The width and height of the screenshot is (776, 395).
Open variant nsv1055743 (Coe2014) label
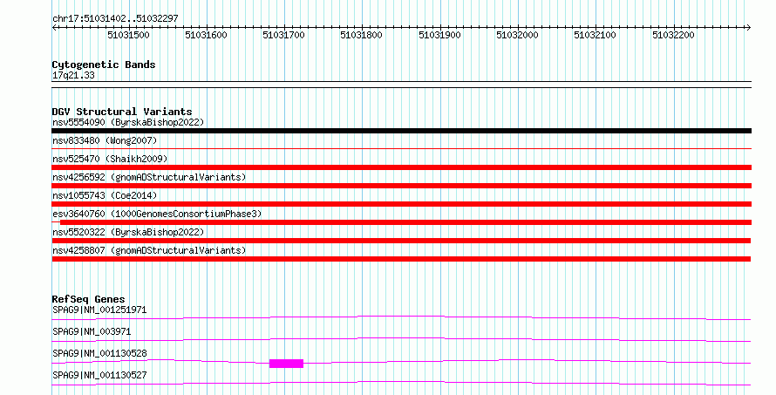105,195
